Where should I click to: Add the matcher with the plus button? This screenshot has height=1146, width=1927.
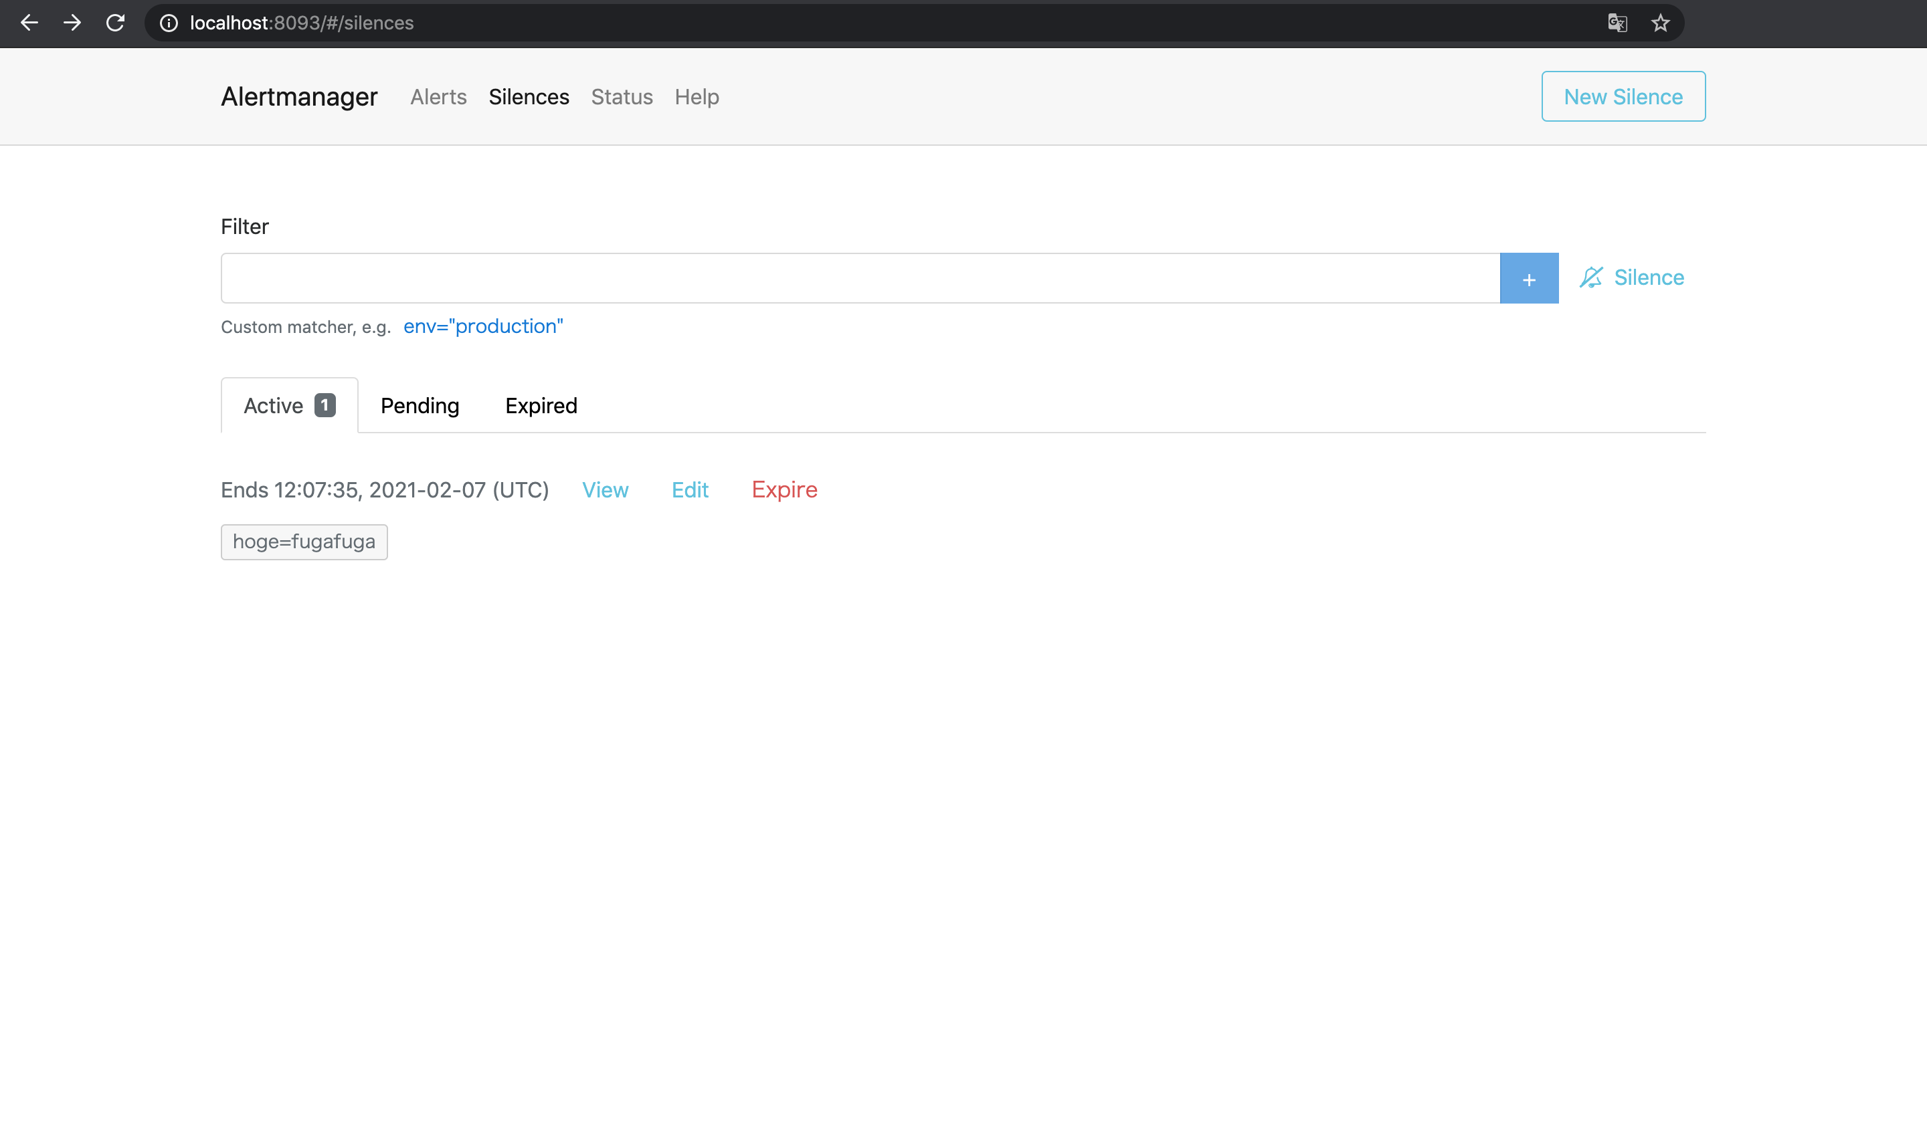pyautogui.click(x=1529, y=278)
